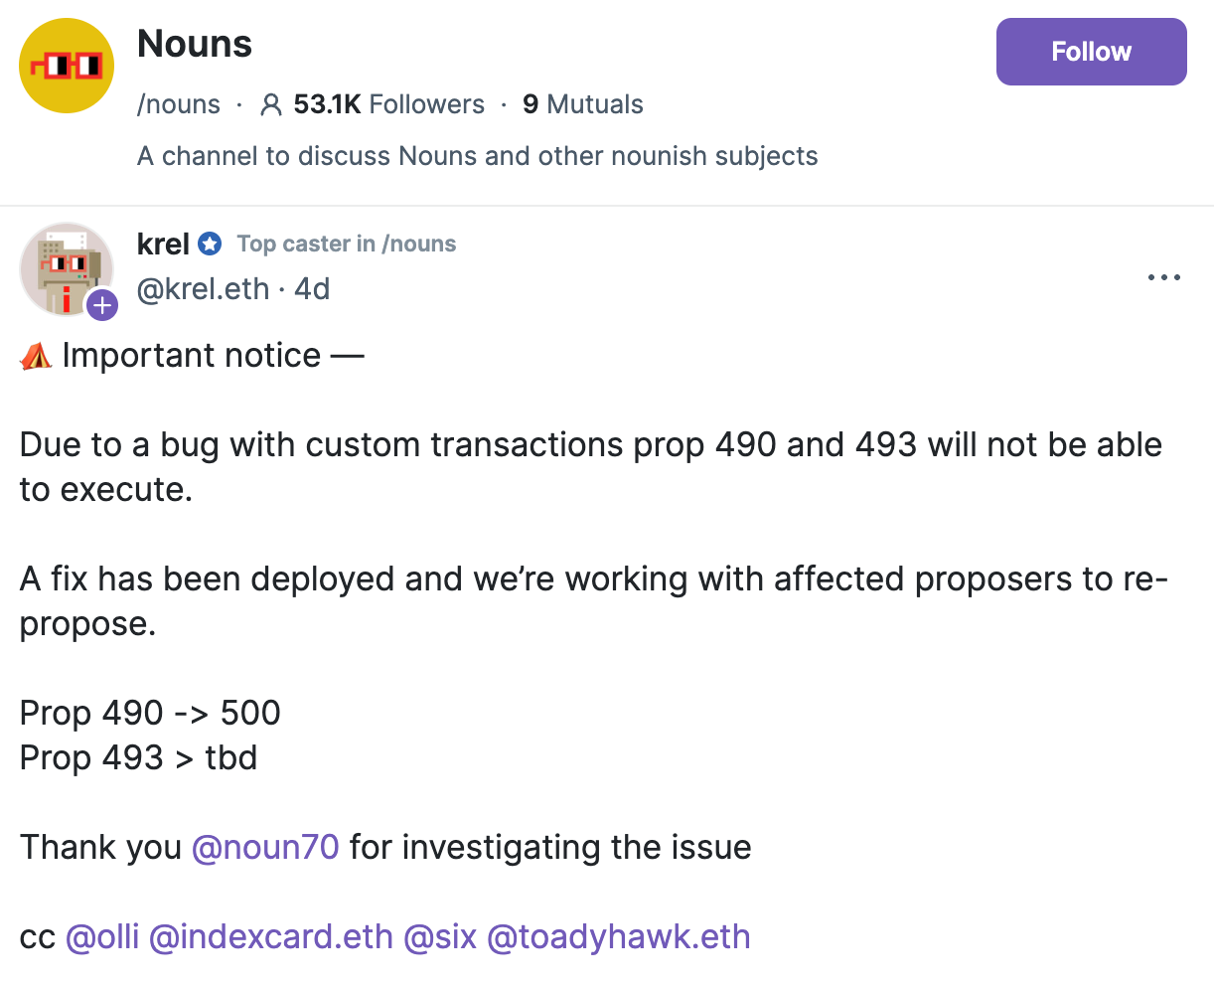Click the verified badge next to krel
Viewport: 1214px width, 988px height.
click(x=209, y=243)
